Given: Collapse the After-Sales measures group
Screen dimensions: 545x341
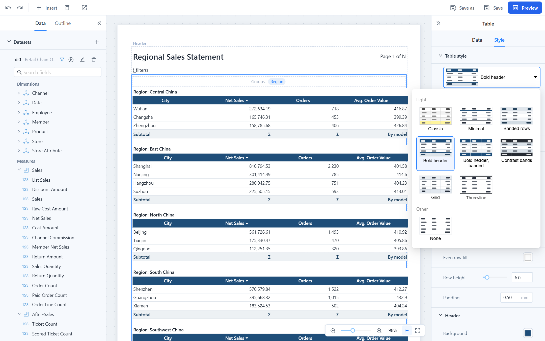Looking at the screenshot, I should 19,314.
